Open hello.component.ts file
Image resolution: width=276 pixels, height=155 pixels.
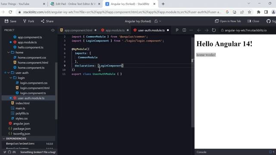[31, 47]
